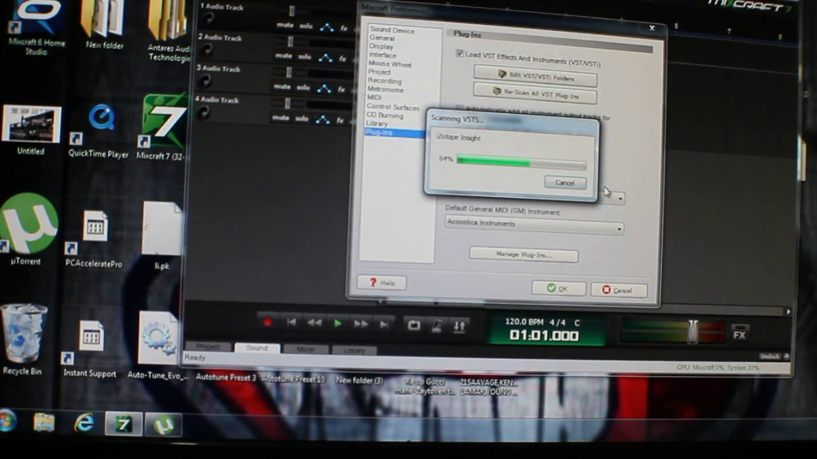Image resolution: width=817 pixels, height=459 pixels.
Task: Select General in preferences list
Action: tap(382, 38)
